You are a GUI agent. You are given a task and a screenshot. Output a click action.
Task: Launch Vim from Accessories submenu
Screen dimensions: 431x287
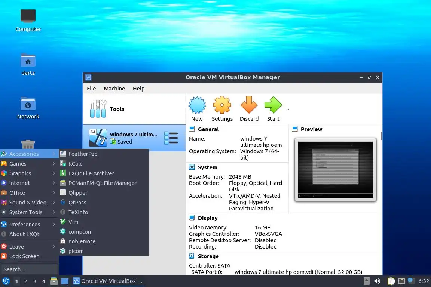(104, 222)
